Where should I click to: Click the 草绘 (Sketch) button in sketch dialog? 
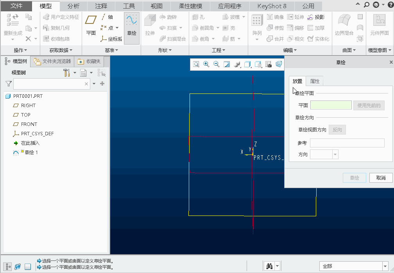[354, 178]
